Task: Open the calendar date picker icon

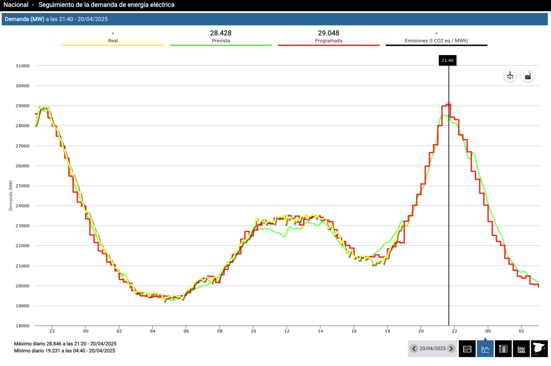Action: (467, 349)
